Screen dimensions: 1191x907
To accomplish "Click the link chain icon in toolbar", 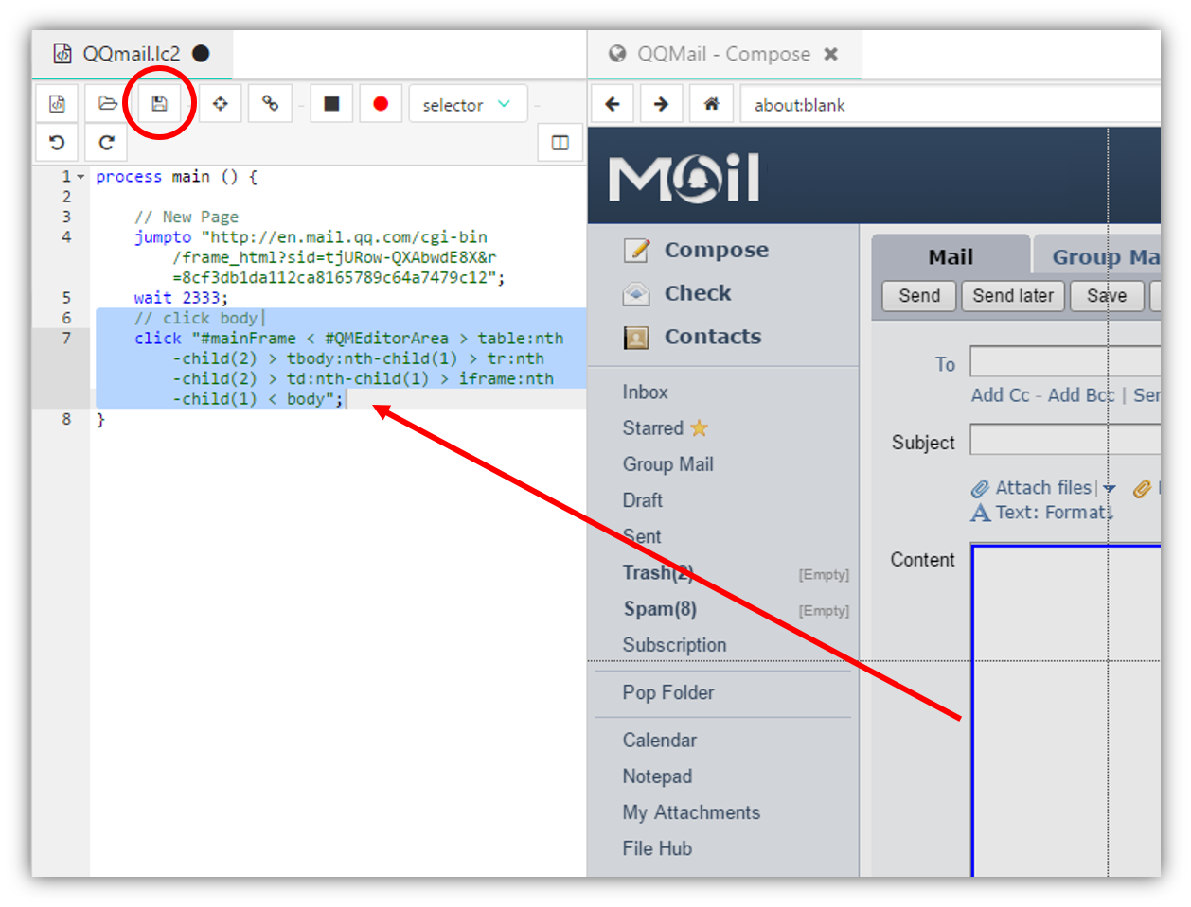I will tap(270, 104).
